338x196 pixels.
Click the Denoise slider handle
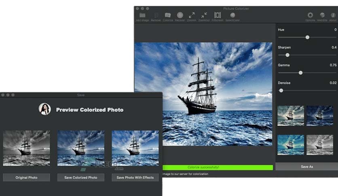click(281, 90)
